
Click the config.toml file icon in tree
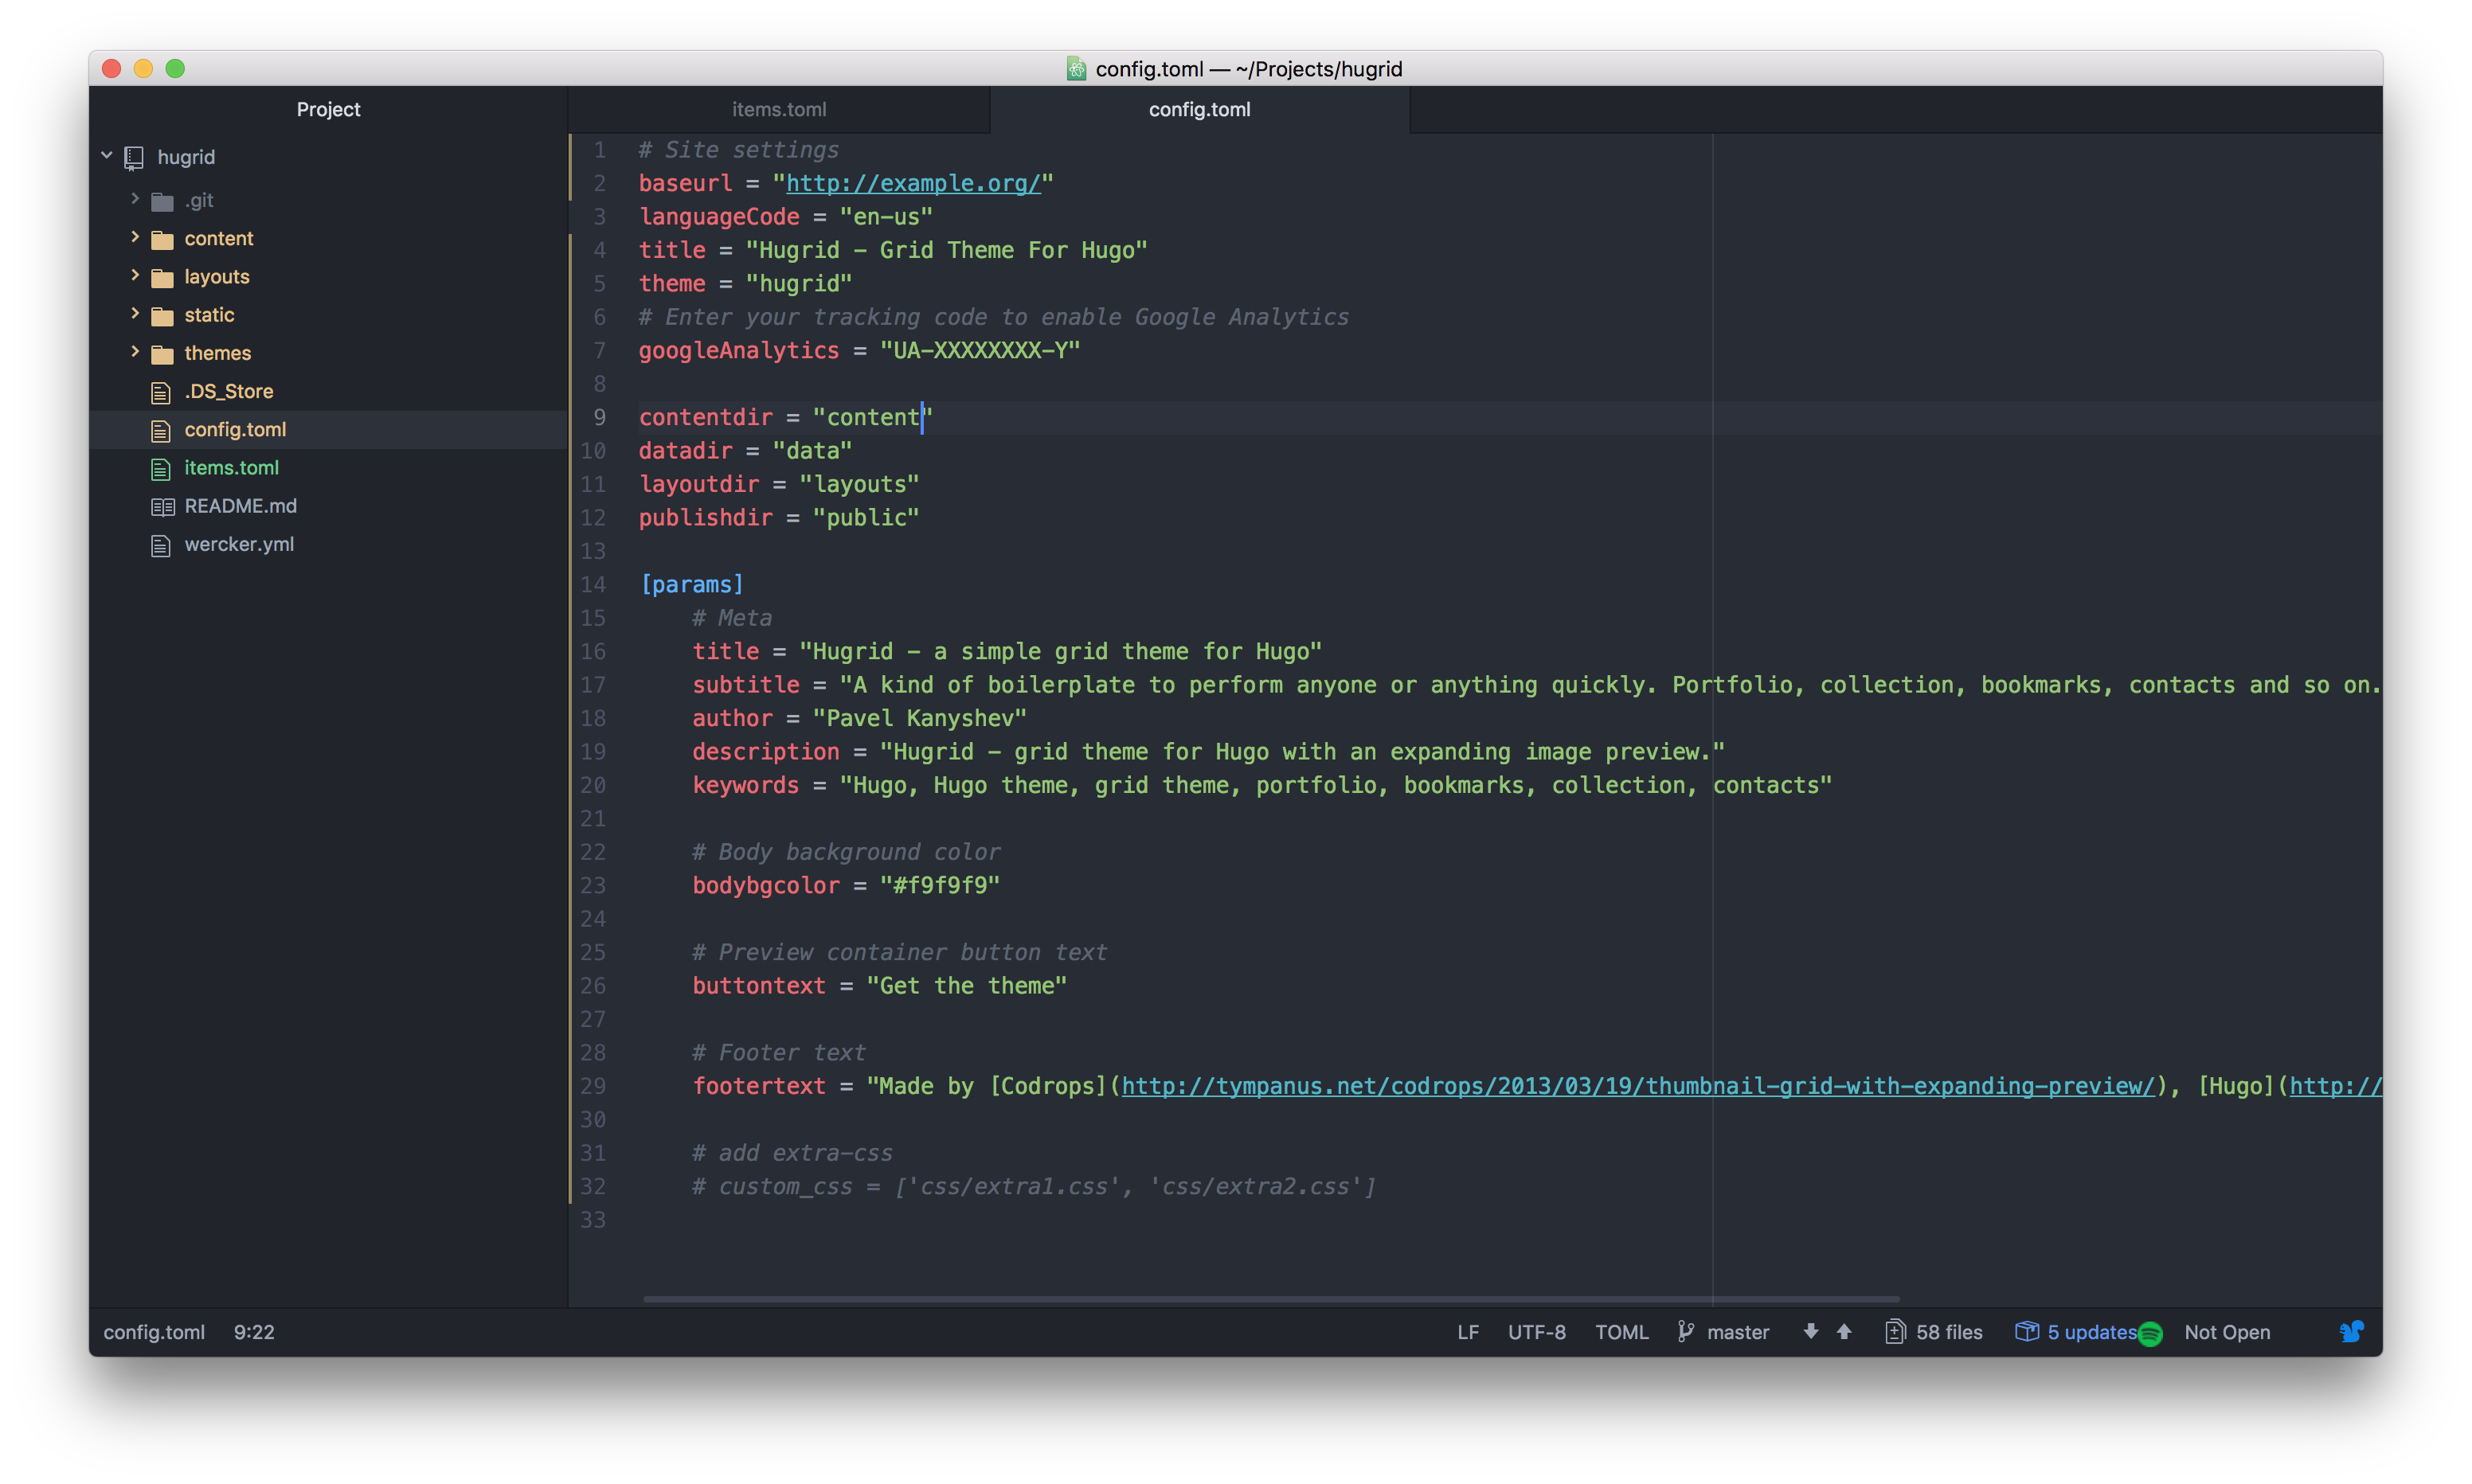click(x=161, y=430)
